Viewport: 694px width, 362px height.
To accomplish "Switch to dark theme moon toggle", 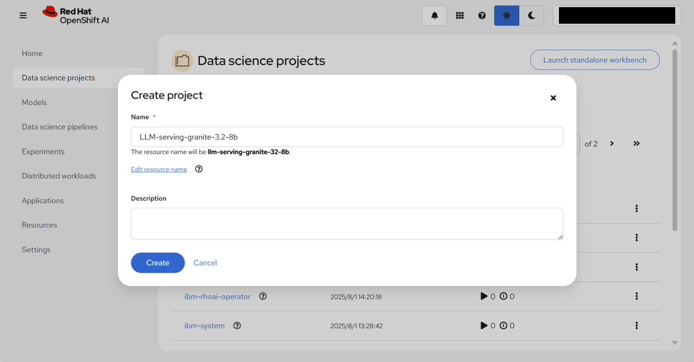I will [531, 15].
